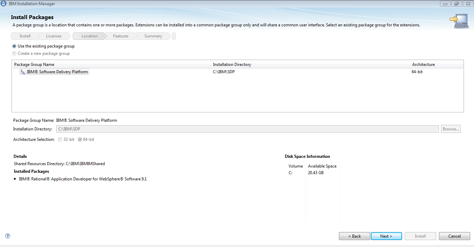Image resolution: width=474 pixels, height=247 pixels.
Task: Click the Available Space column label
Action: [x=322, y=166]
